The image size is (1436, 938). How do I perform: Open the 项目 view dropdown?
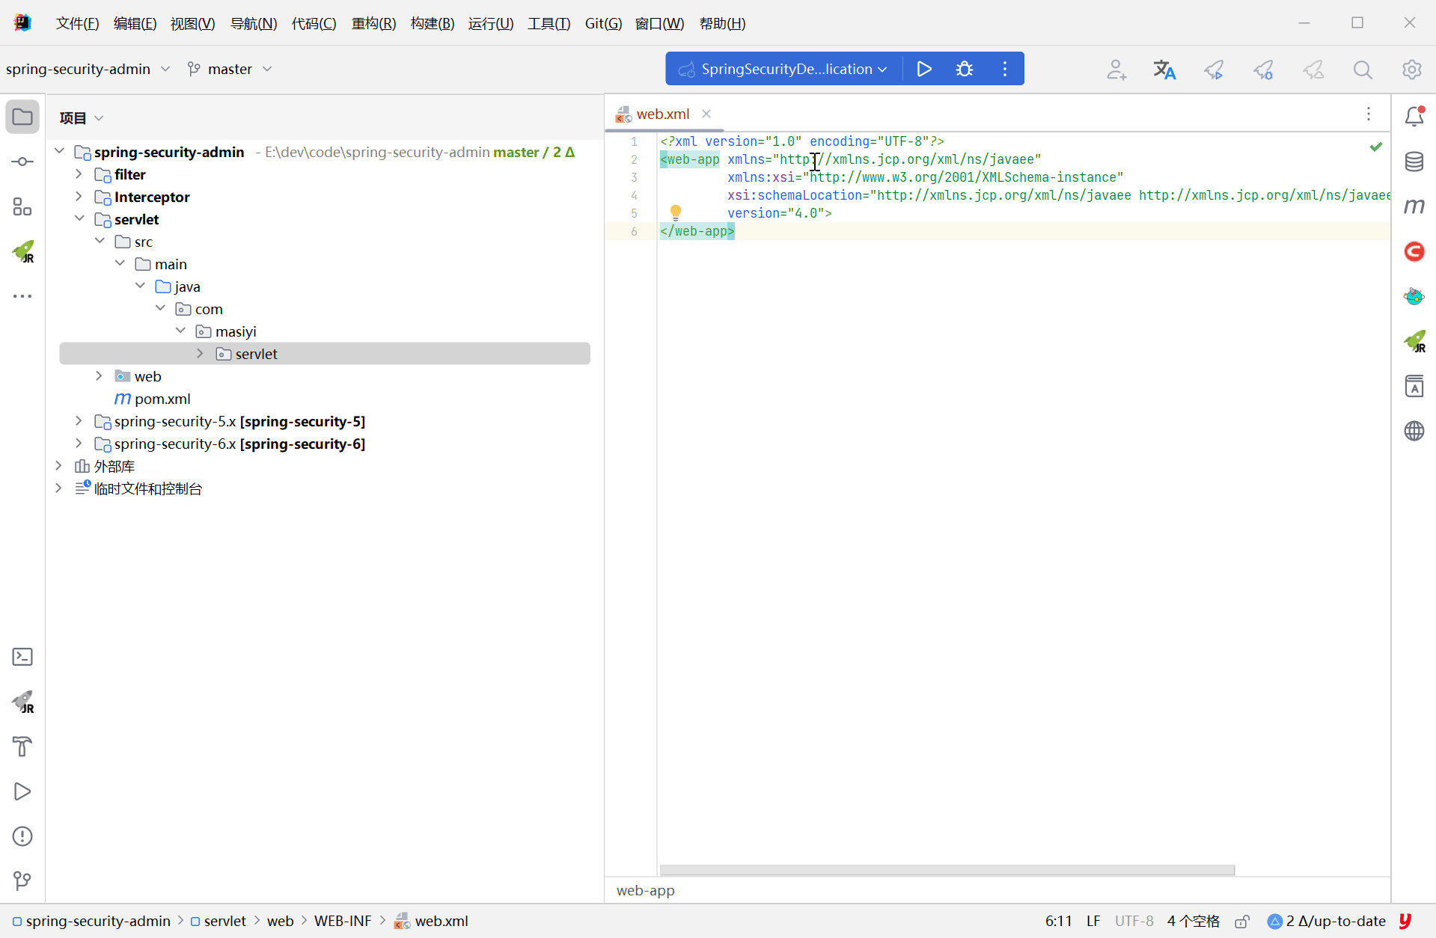[x=82, y=118]
